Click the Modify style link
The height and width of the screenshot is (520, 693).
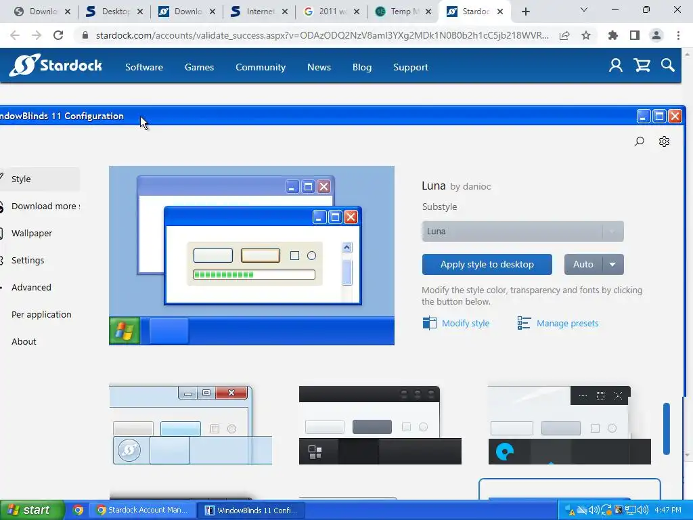pyautogui.click(x=466, y=323)
